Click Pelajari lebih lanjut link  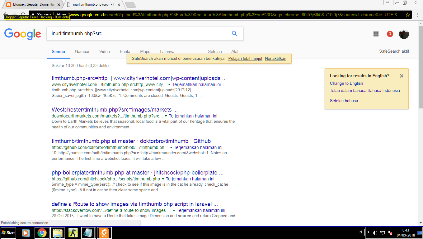pos(245,59)
